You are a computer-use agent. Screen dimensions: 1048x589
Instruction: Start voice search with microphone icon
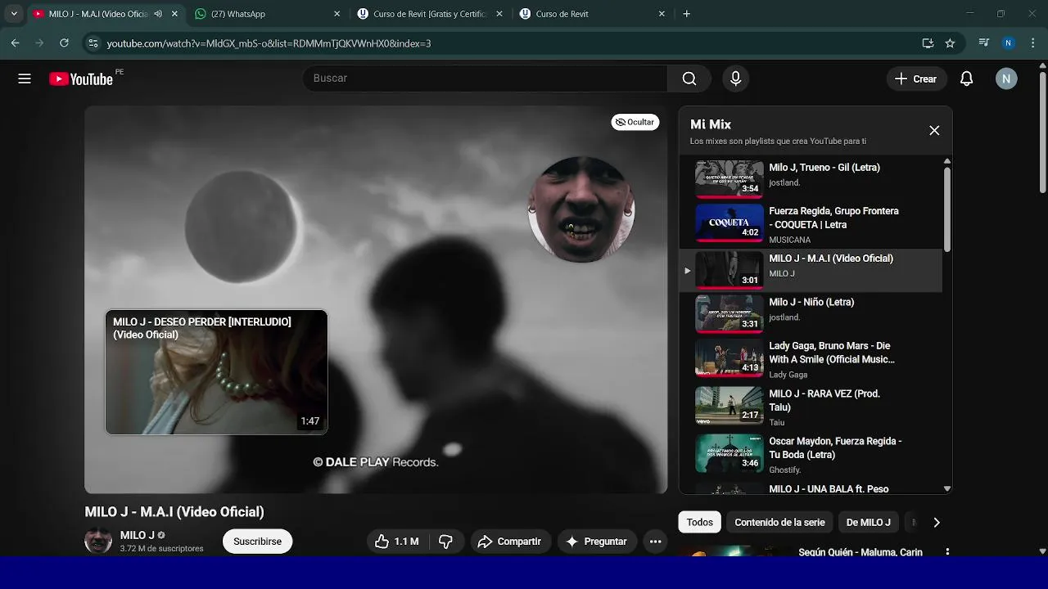pyautogui.click(x=735, y=79)
